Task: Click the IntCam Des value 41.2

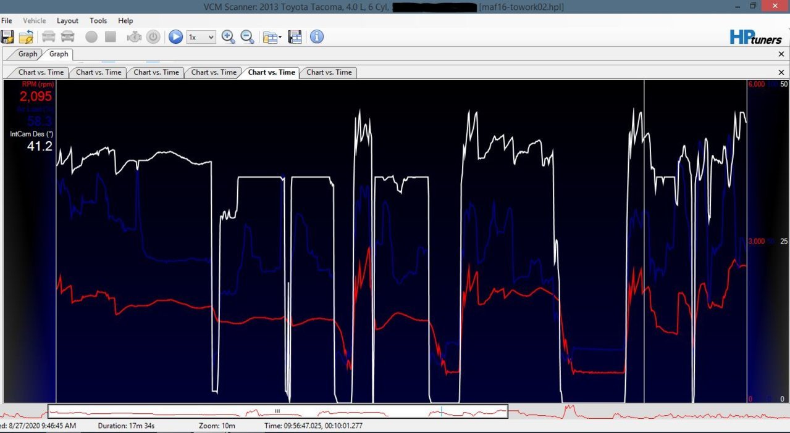Action: (x=40, y=146)
